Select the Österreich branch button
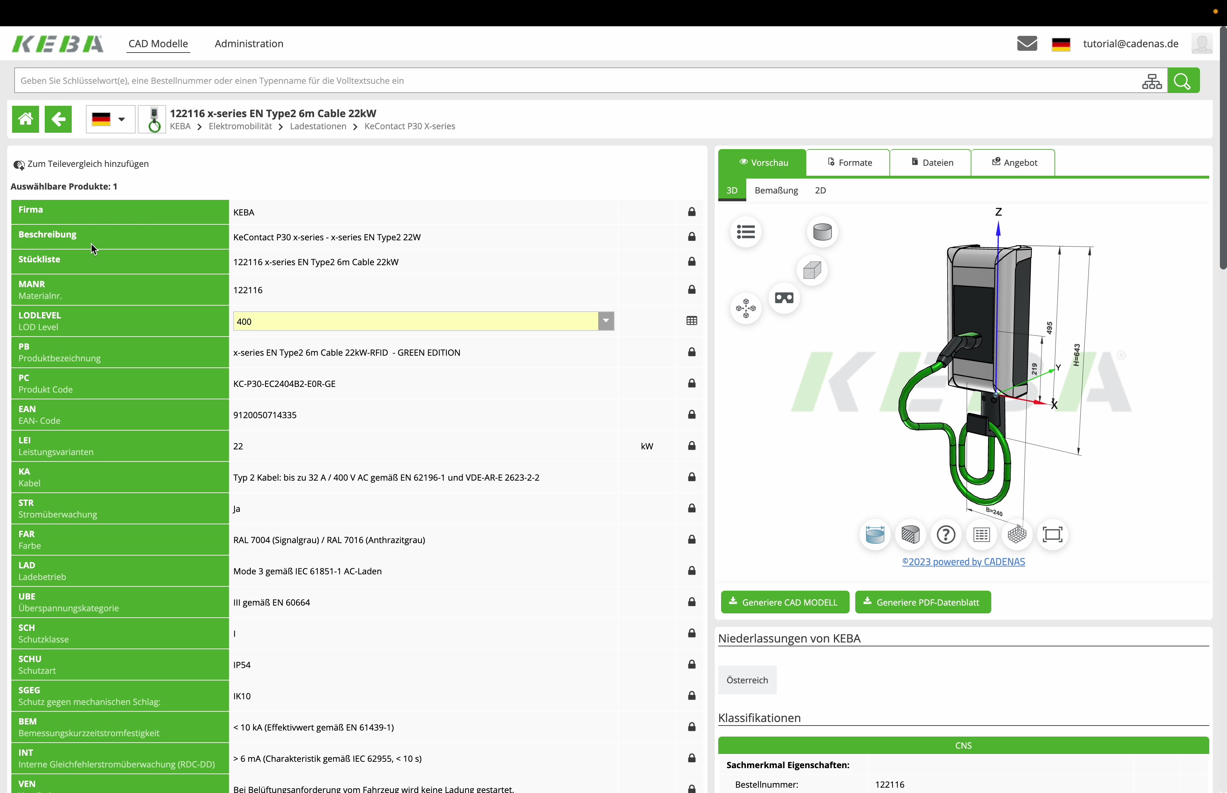The image size is (1227, 793). coord(747,680)
